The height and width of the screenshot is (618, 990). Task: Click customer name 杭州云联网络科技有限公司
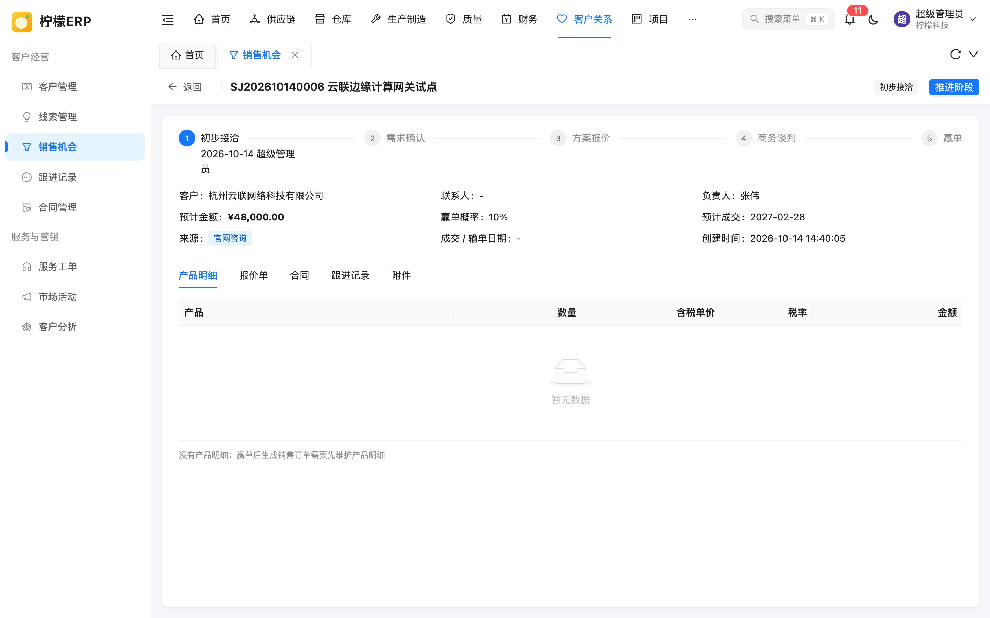point(266,196)
